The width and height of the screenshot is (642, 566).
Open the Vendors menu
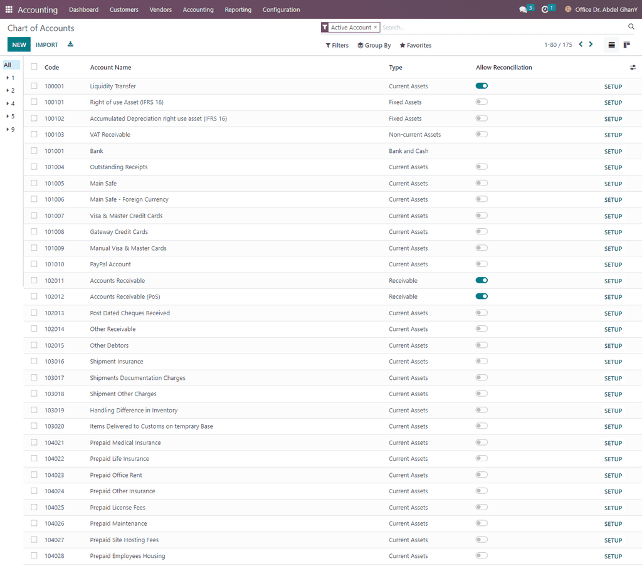pyautogui.click(x=160, y=9)
